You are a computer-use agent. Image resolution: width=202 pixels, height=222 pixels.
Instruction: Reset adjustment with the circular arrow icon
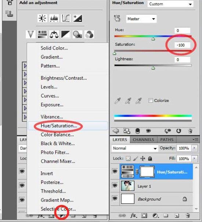(178, 131)
